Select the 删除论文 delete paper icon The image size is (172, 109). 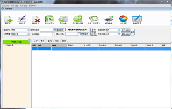point(36,20)
